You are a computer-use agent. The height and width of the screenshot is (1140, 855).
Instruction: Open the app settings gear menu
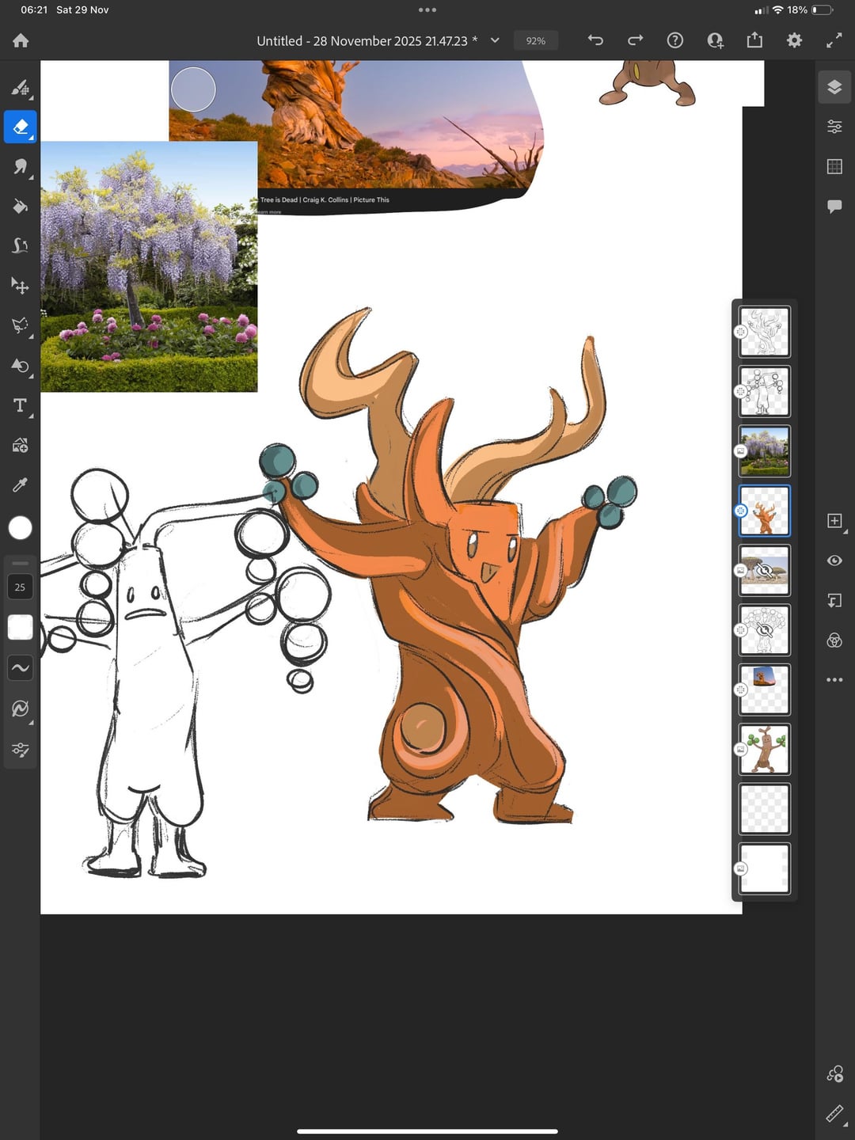tap(794, 40)
